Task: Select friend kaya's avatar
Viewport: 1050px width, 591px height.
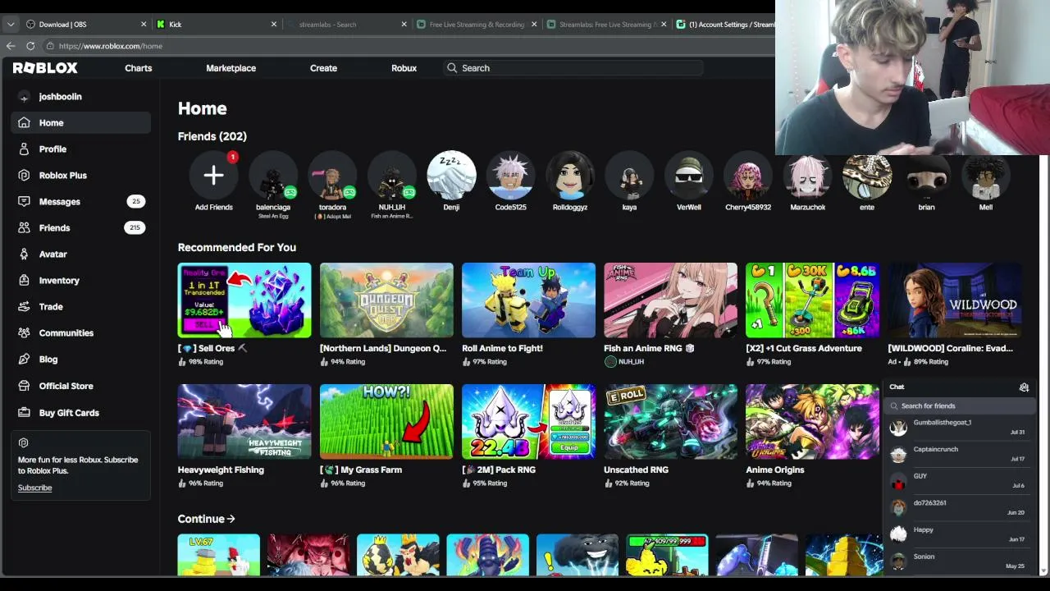Action: coord(629,175)
